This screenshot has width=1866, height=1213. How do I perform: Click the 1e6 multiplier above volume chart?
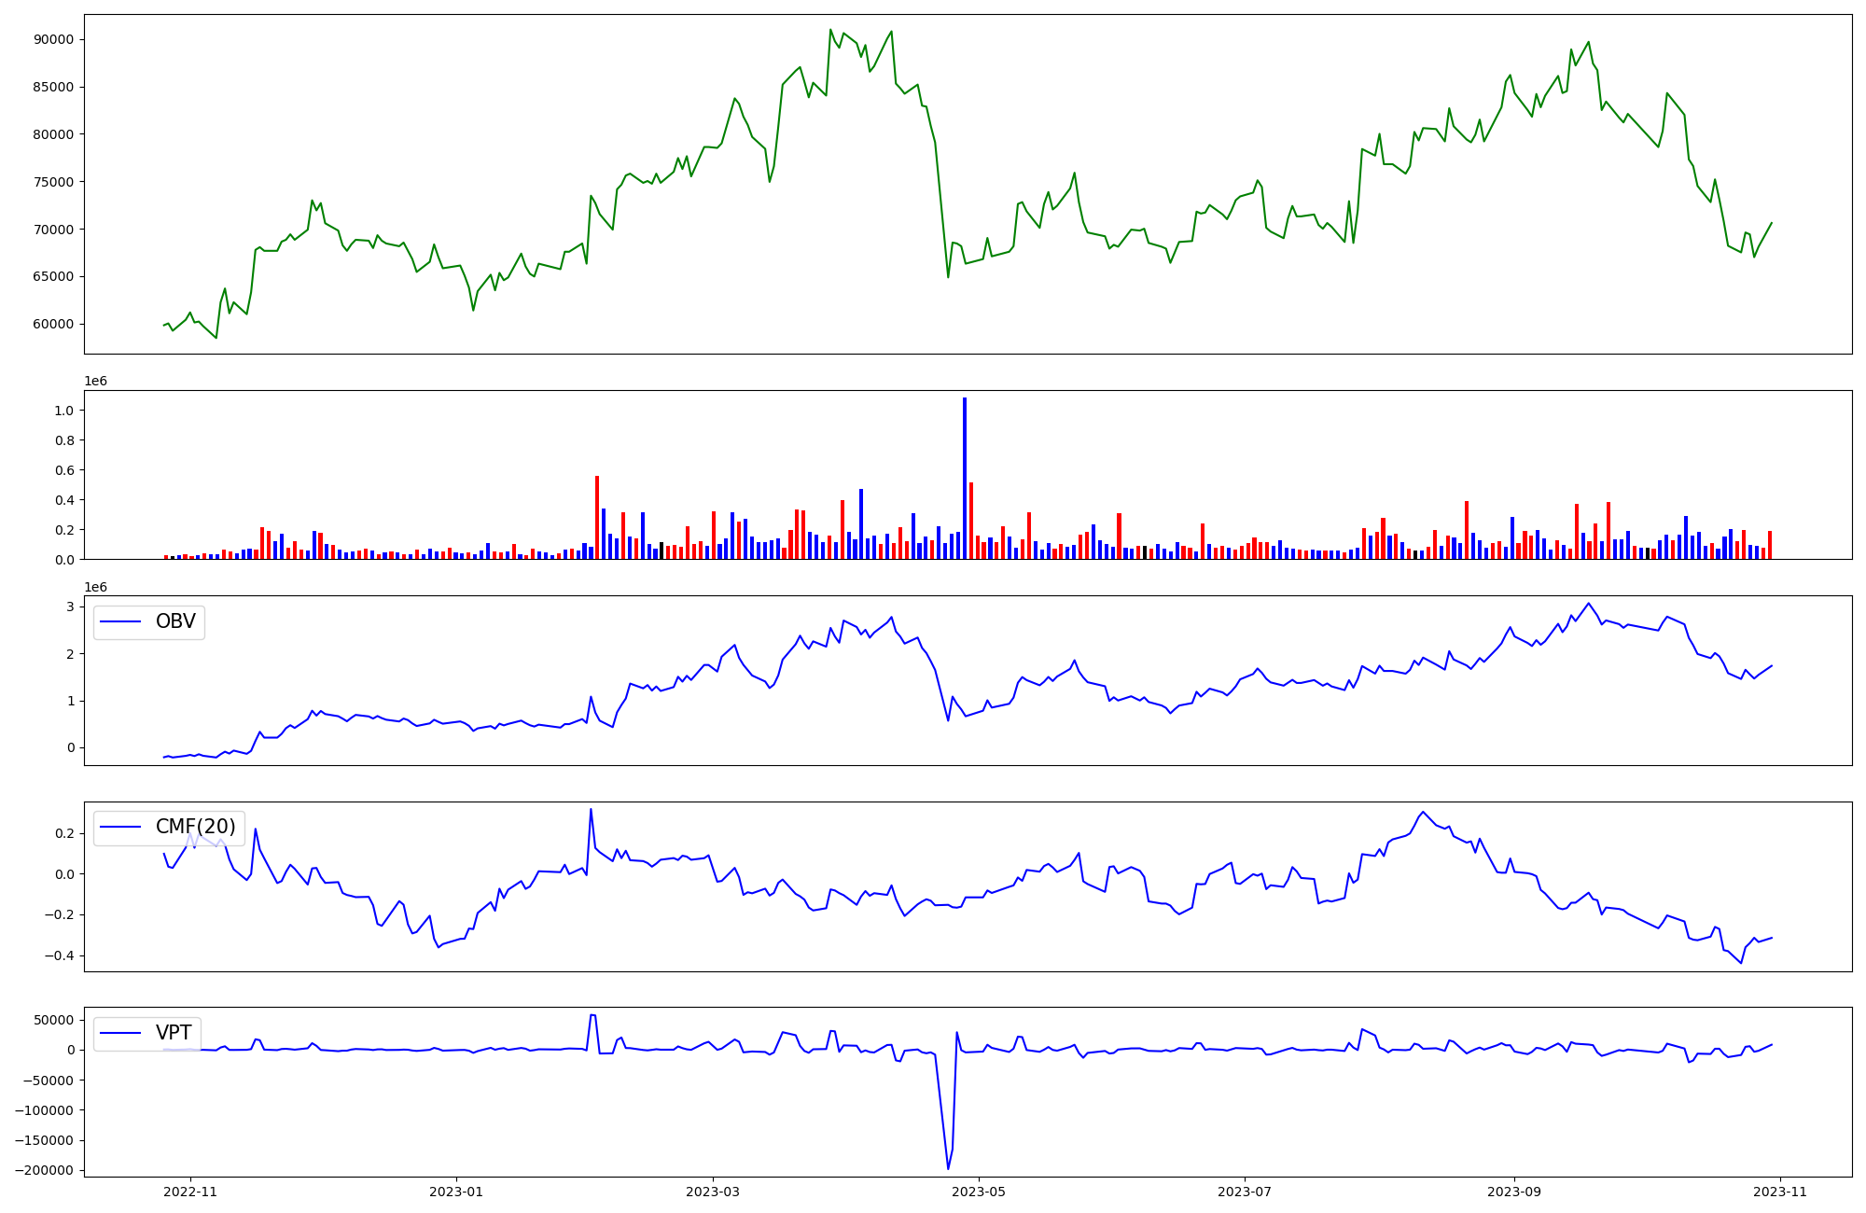coord(96,381)
